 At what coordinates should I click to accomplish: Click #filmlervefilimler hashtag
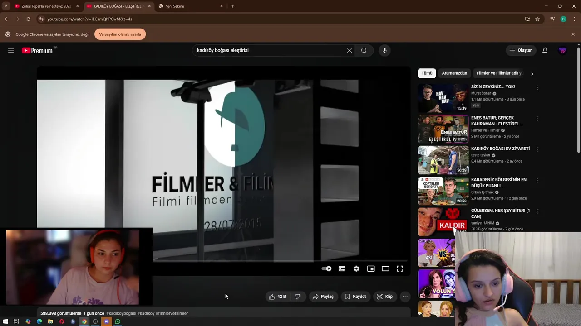[172, 313]
